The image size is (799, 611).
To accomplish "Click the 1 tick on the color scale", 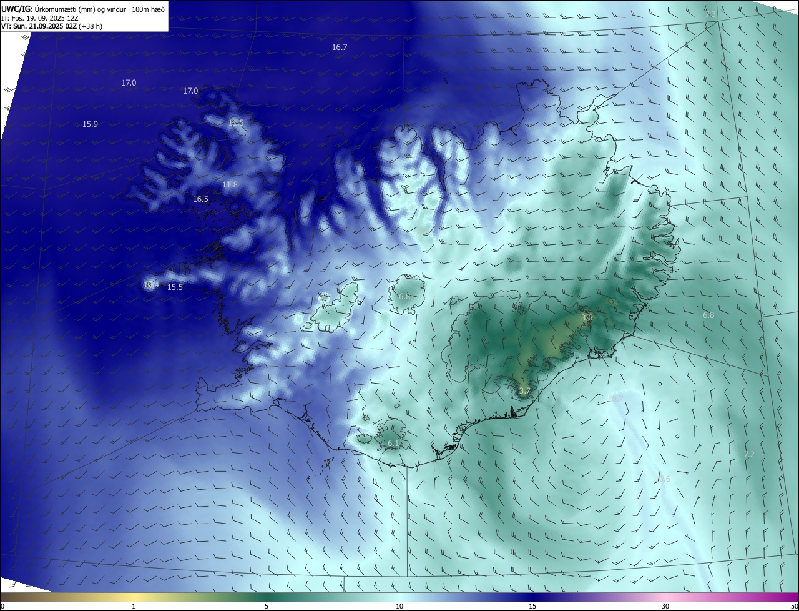I will point(134,607).
